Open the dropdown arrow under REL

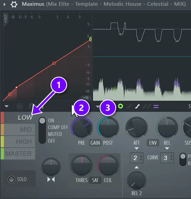[167, 148]
